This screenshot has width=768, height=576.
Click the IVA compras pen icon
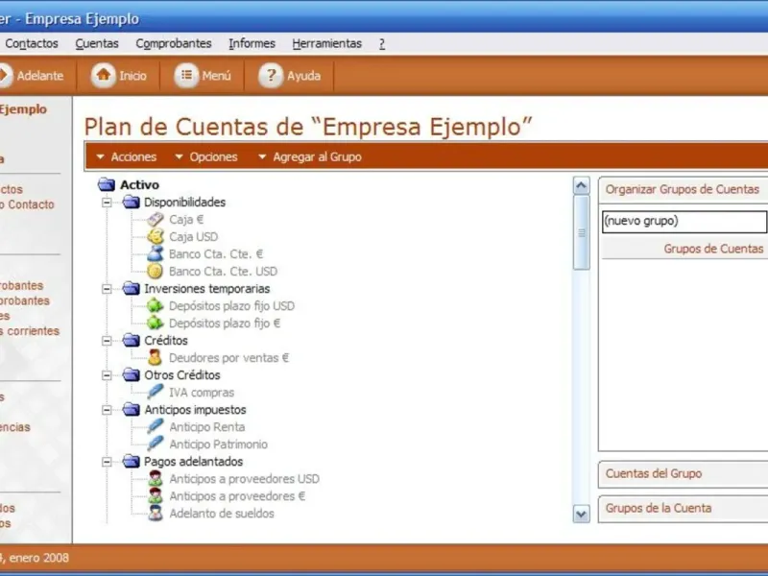(x=156, y=392)
